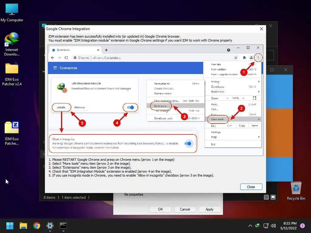311x233 pixels.
Task: Close the Google Chrome Integration dialog with X
Action: (261, 29)
